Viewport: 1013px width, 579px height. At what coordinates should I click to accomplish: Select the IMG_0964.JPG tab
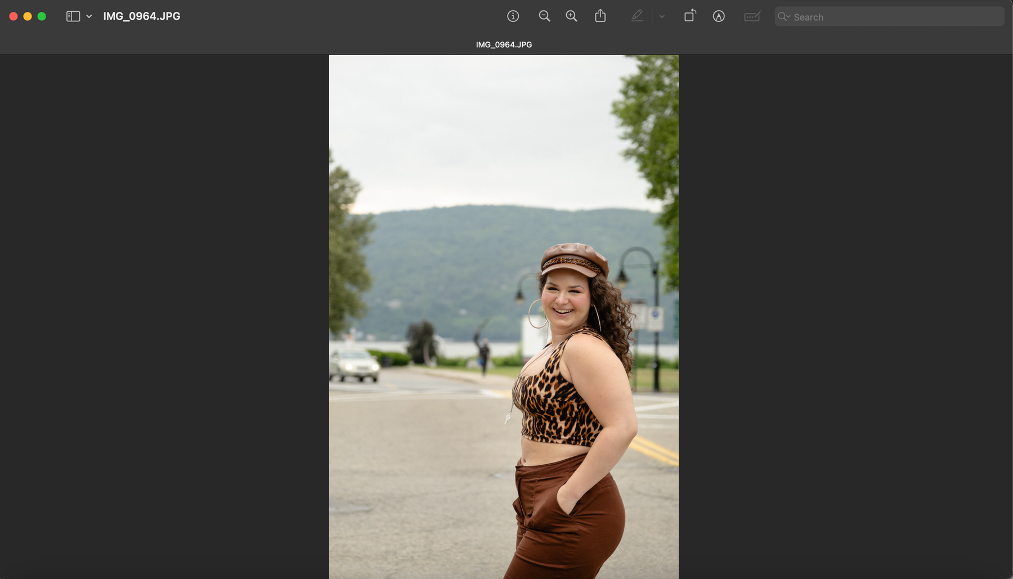click(504, 44)
